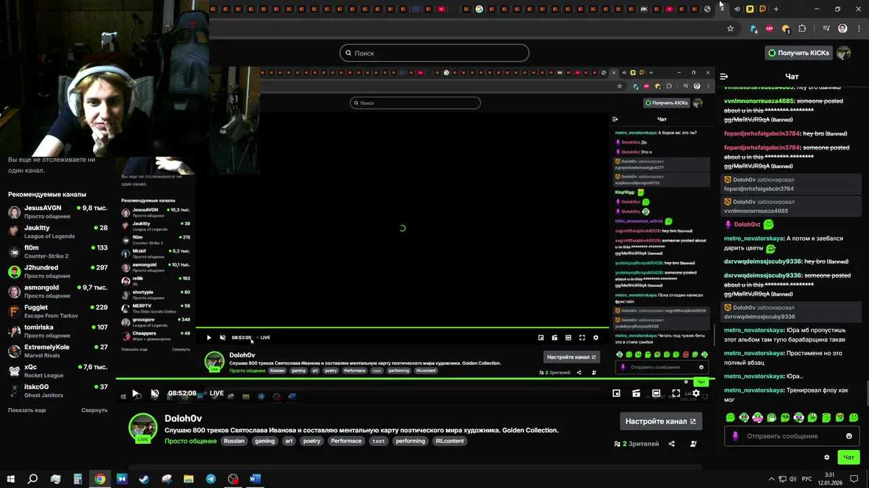Image resolution: width=869 pixels, height=488 pixels.
Task: Click the 'Получить KICKs' button
Action: pos(798,53)
